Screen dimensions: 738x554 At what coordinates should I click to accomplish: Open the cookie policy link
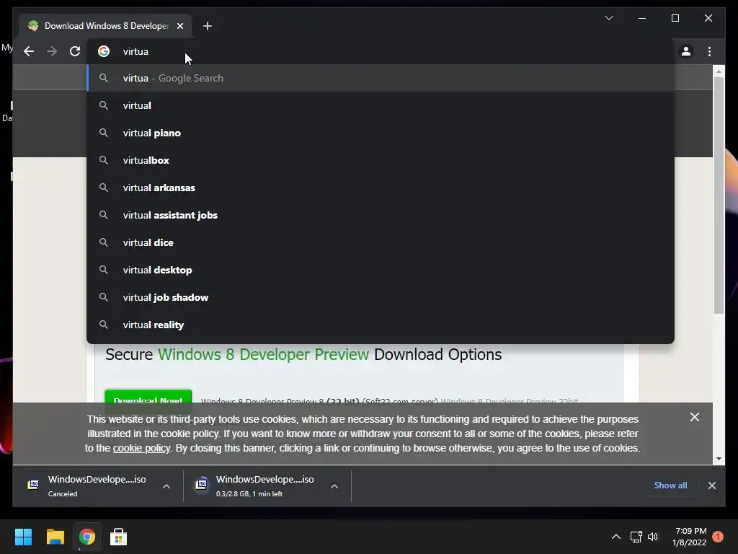pyautogui.click(x=141, y=448)
